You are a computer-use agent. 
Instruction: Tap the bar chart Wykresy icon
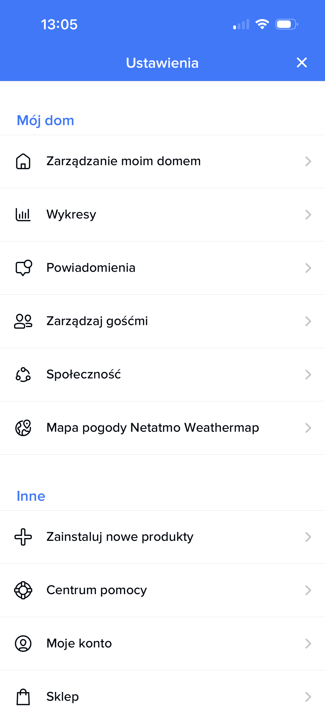point(23,215)
